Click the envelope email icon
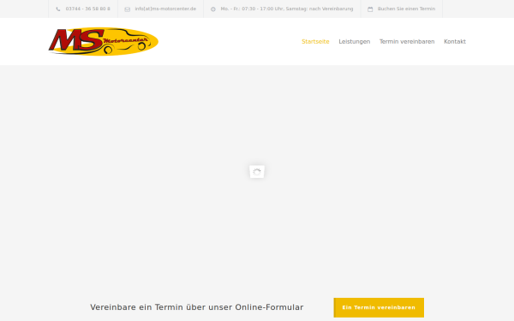The width and height of the screenshot is (514, 321). [x=127, y=9]
